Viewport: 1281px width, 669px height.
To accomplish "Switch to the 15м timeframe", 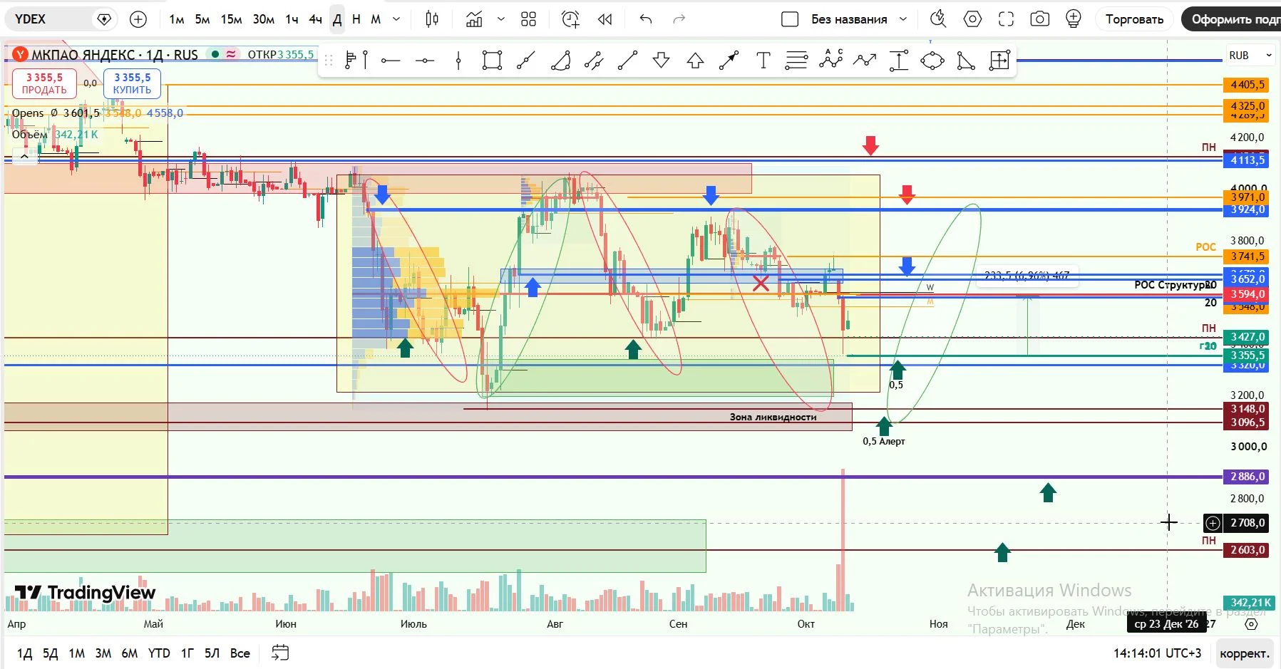I will [x=231, y=19].
